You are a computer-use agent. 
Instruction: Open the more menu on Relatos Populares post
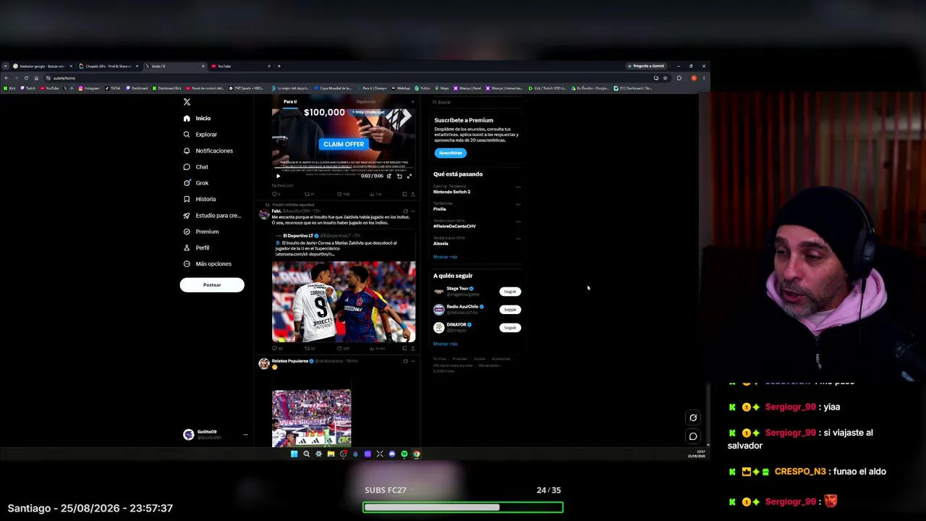coord(412,361)
